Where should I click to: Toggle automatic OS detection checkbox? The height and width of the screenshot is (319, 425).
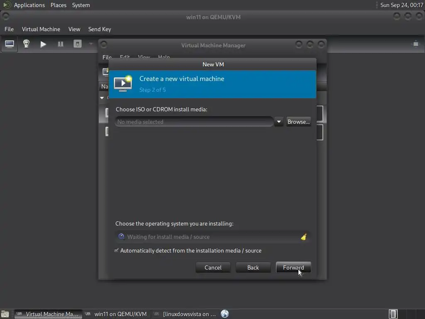[117, 250]
